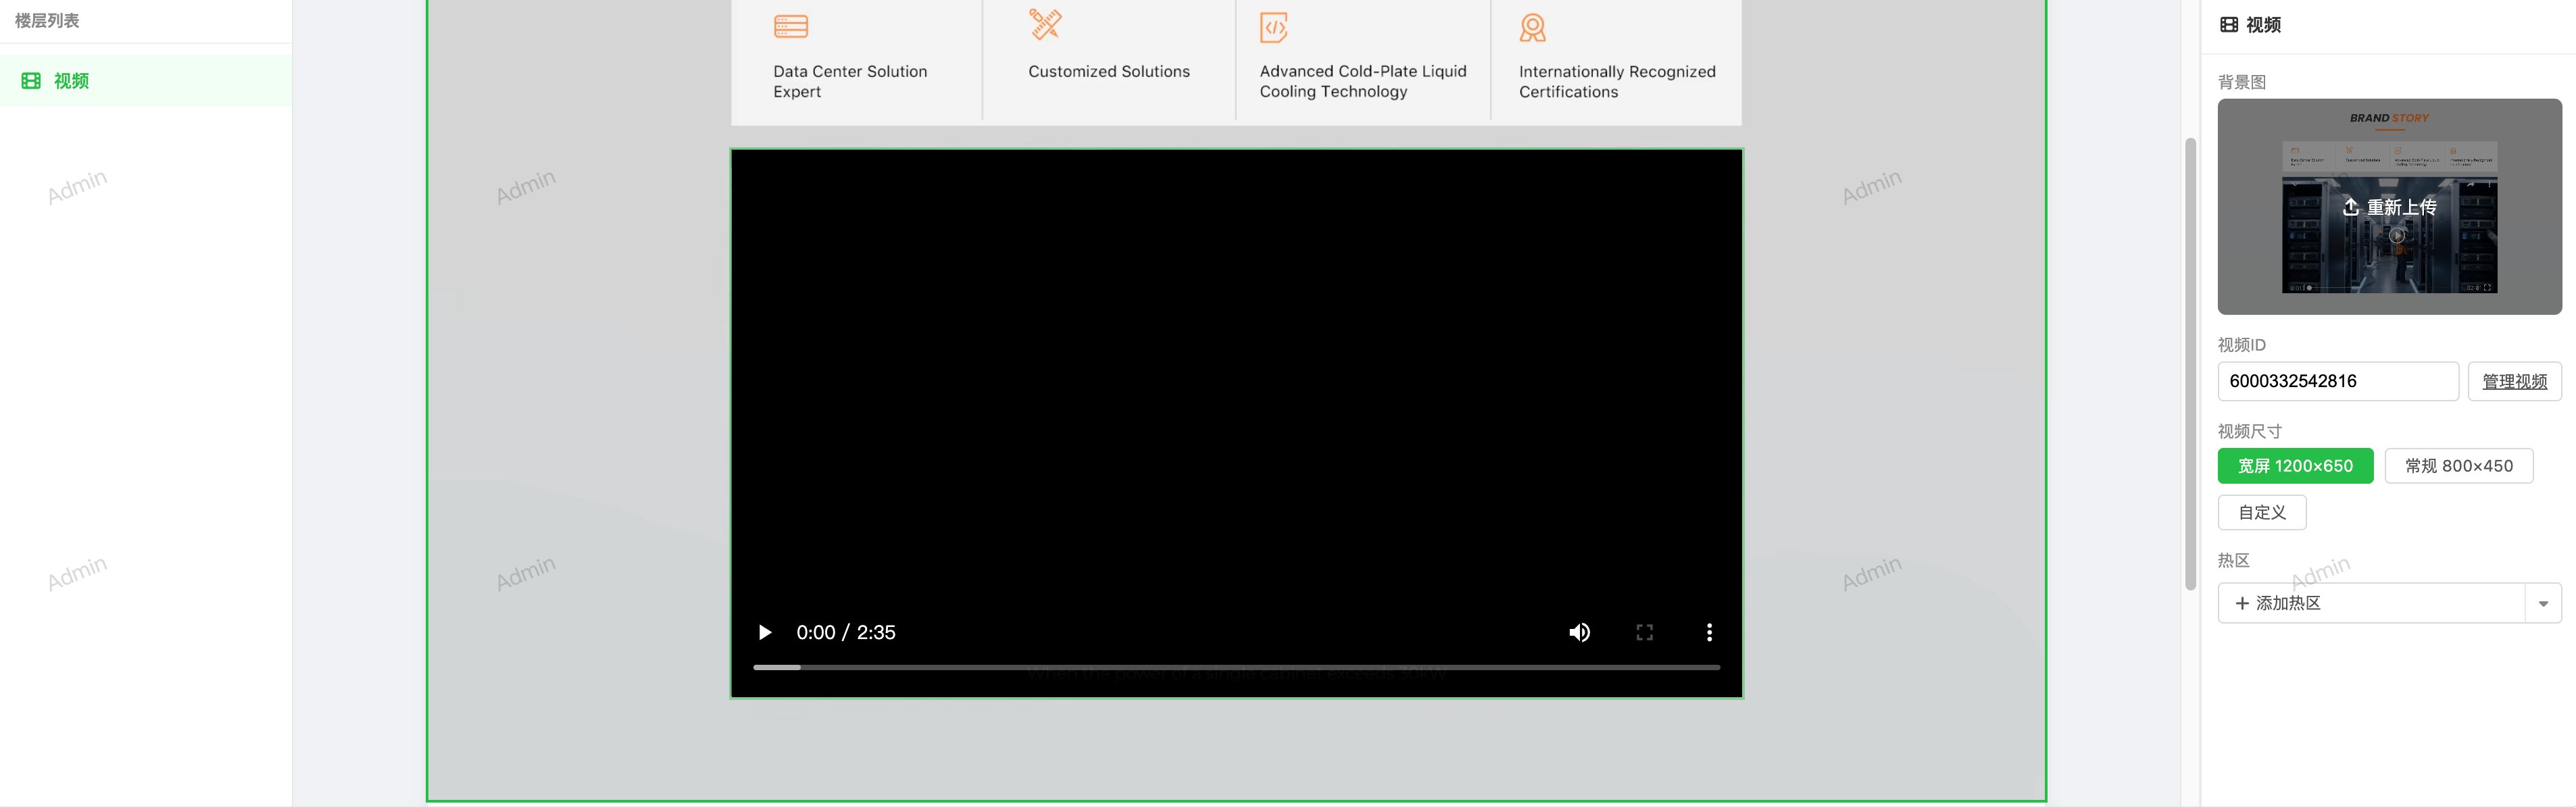Select Advanced Cold-Plate Liquid Cooling Technology text
This screenshot has width=2576, height=808.
[x=1363, y=81]
